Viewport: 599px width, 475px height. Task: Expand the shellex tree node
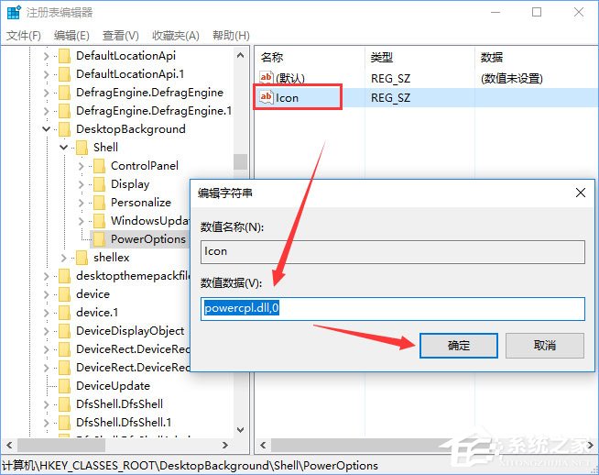click(x=64, y=259)
